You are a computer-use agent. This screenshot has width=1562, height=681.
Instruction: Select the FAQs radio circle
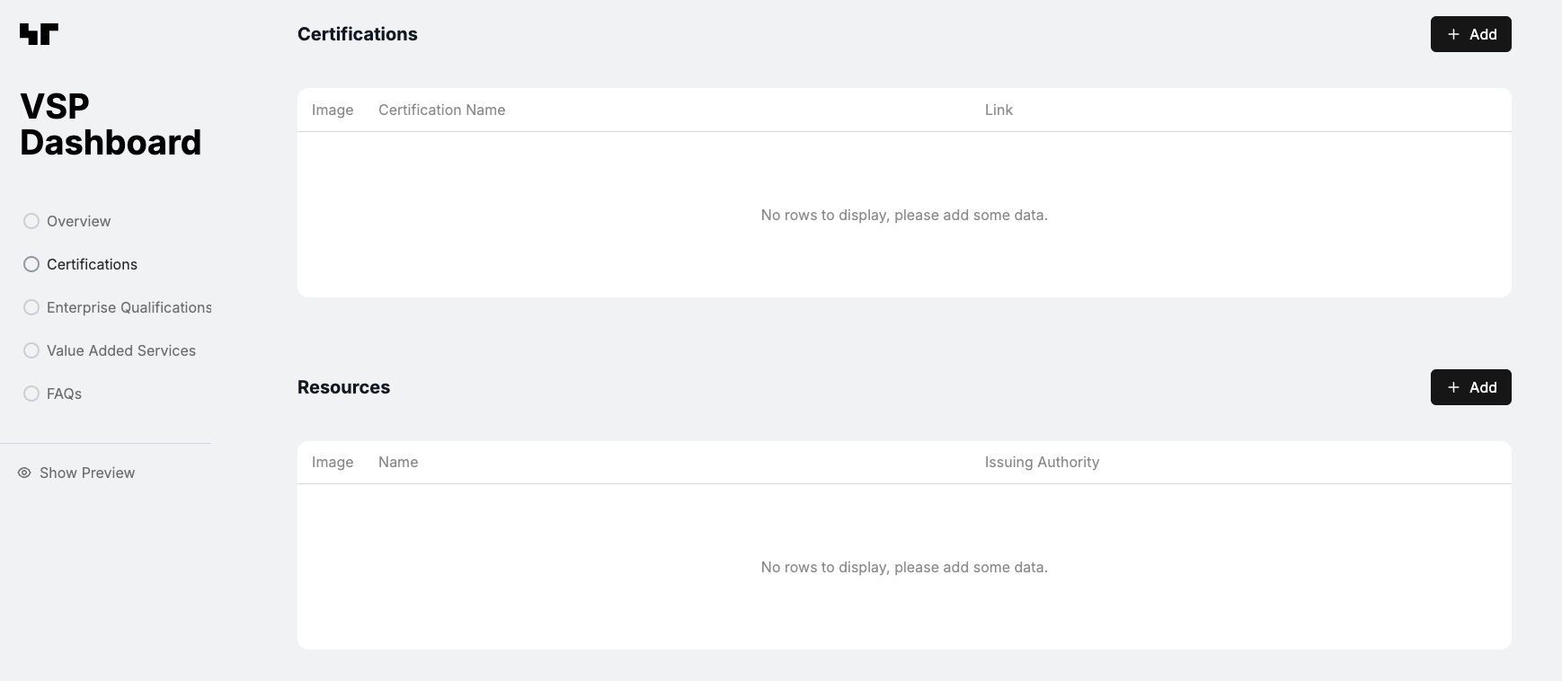pyautogui.click(x=31, y=394)
